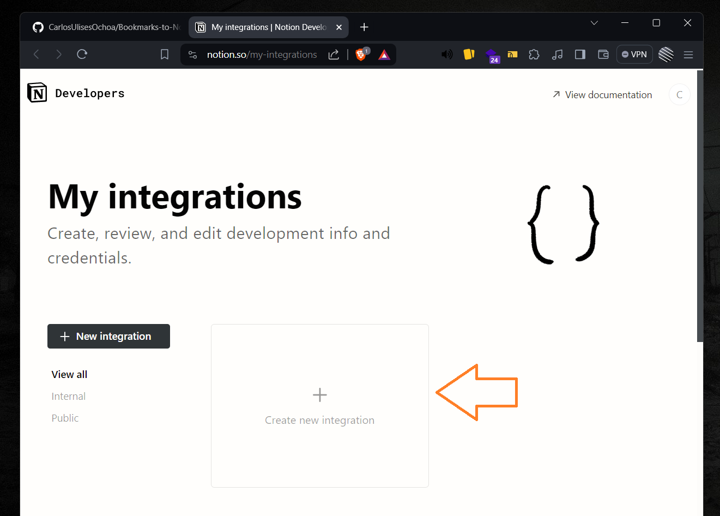Click the share icon in the address bar
720x516 pixels.
[x=334, y=55]
